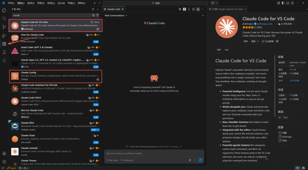Install Chat for Claude Code extension
308x170 pixels.
coord(96,42)
